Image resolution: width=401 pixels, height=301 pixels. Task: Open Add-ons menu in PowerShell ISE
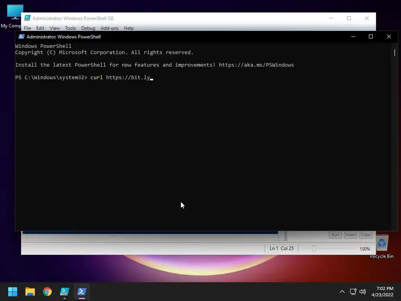110,28
